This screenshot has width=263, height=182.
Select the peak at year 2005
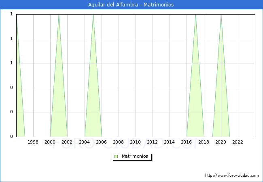click(x=93, y=15)
